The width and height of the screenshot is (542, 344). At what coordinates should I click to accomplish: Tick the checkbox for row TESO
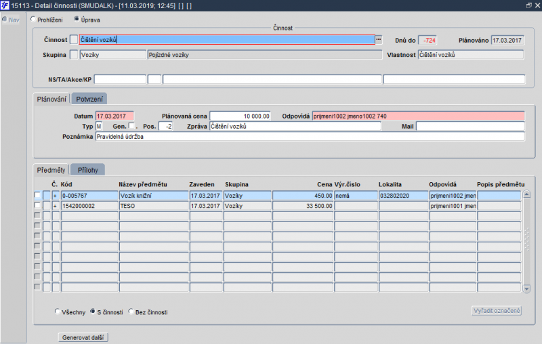click(37, 205)
